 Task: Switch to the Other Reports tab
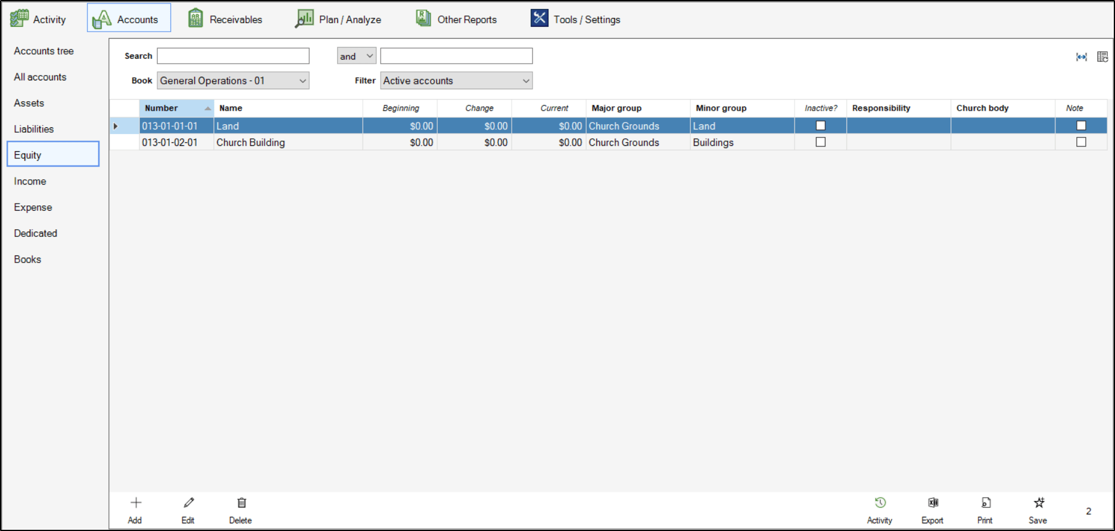point(467,20)
